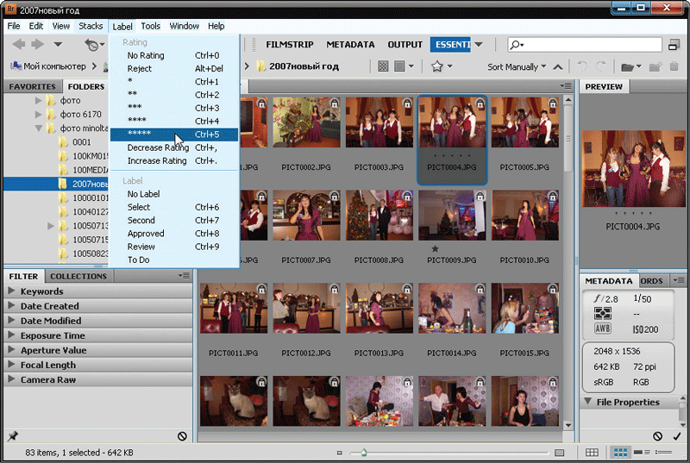Click the filter by rating star icon
Viewport: 690px width, 463px height.
(x=436, y=66)
